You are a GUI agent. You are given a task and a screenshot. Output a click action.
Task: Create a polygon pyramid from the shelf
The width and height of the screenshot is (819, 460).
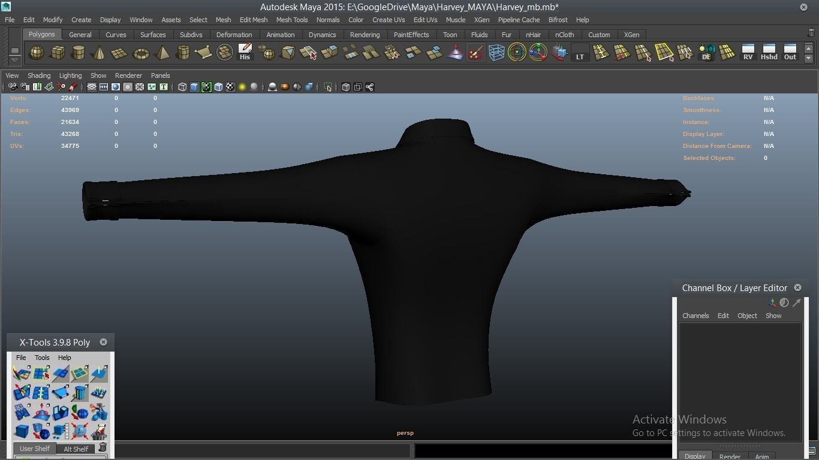(162, 53)
